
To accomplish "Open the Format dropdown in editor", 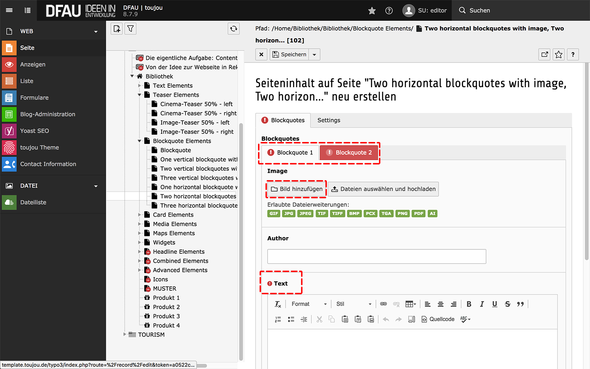I will click(x=309, y=304).
